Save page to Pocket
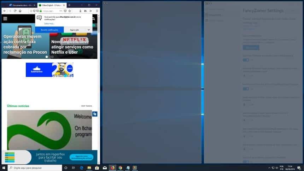The image size is (304, 171). click(x=65, y=11)
